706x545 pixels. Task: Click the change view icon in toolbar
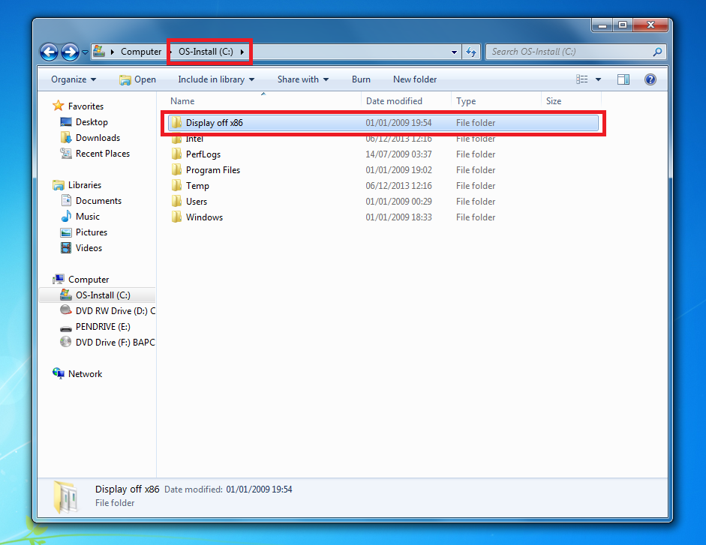(582, 79)
